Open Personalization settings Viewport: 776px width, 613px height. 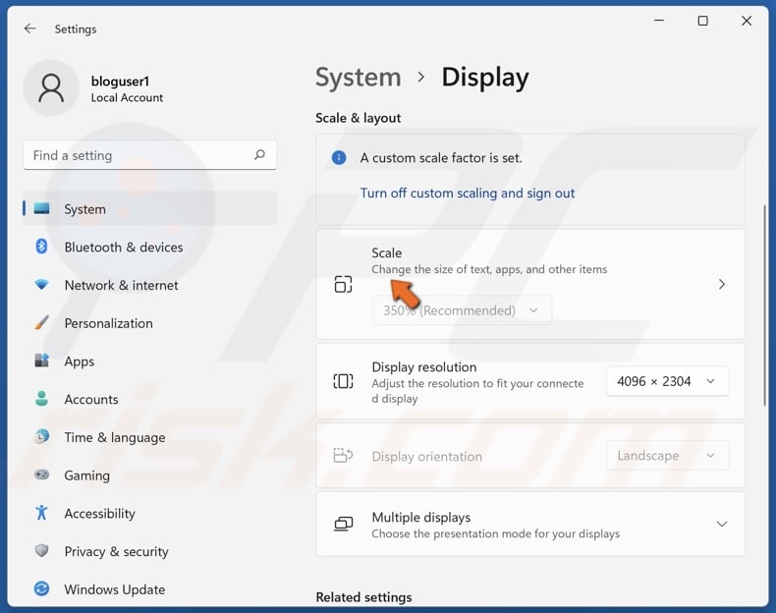pos(150,322)
